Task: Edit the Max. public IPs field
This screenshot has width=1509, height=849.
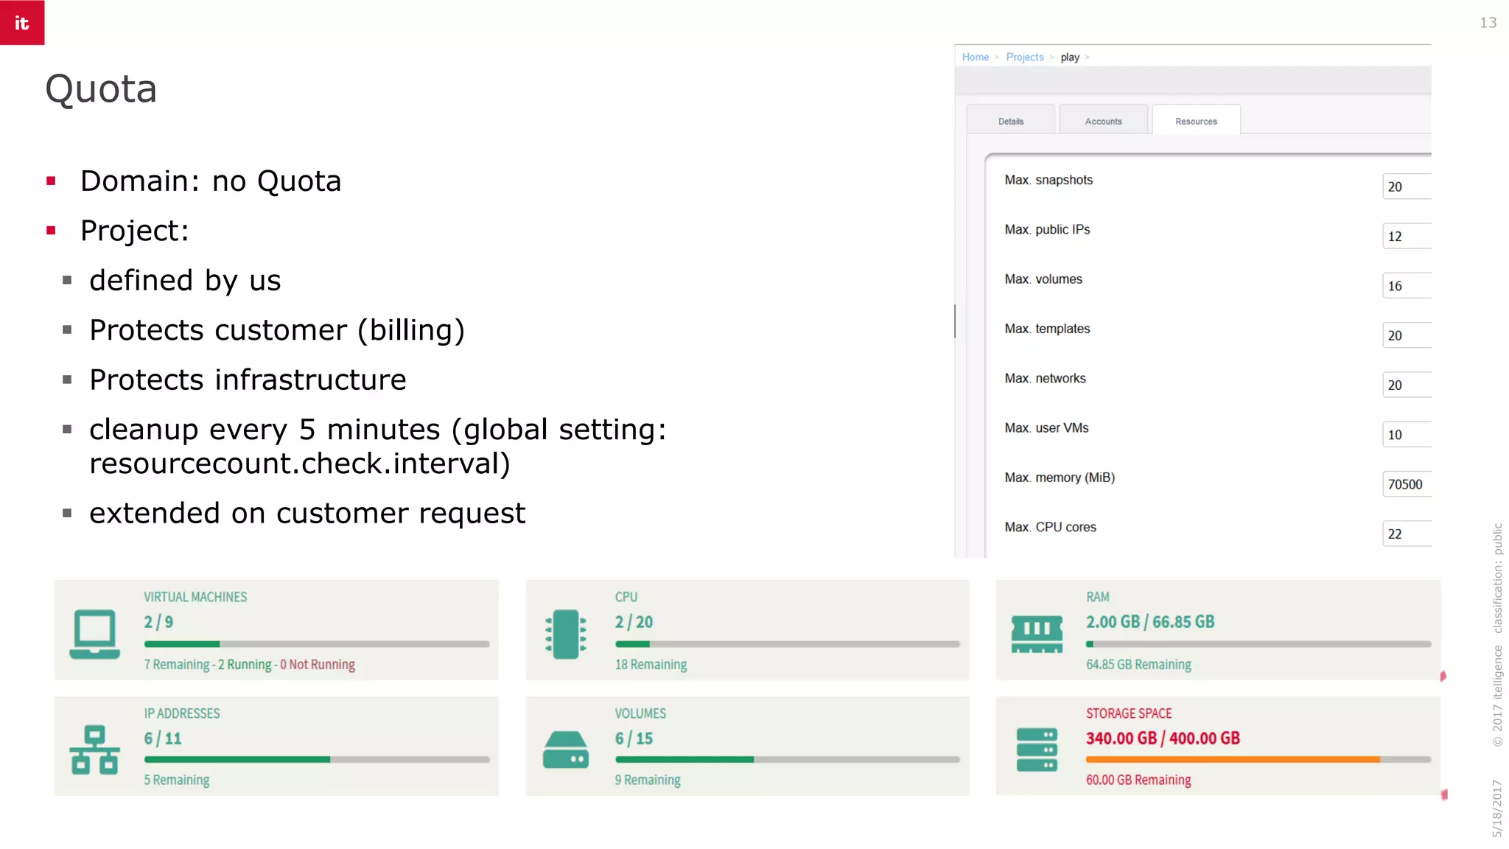Action: (1407, 237)
